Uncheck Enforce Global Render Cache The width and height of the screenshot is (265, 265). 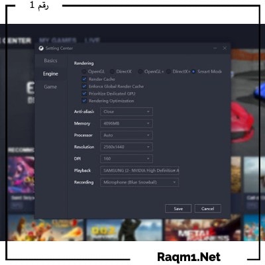[84, 86]
